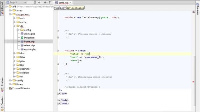Click the delete.php file icon
The image size is (200, 112).
(x=22, y=34)
